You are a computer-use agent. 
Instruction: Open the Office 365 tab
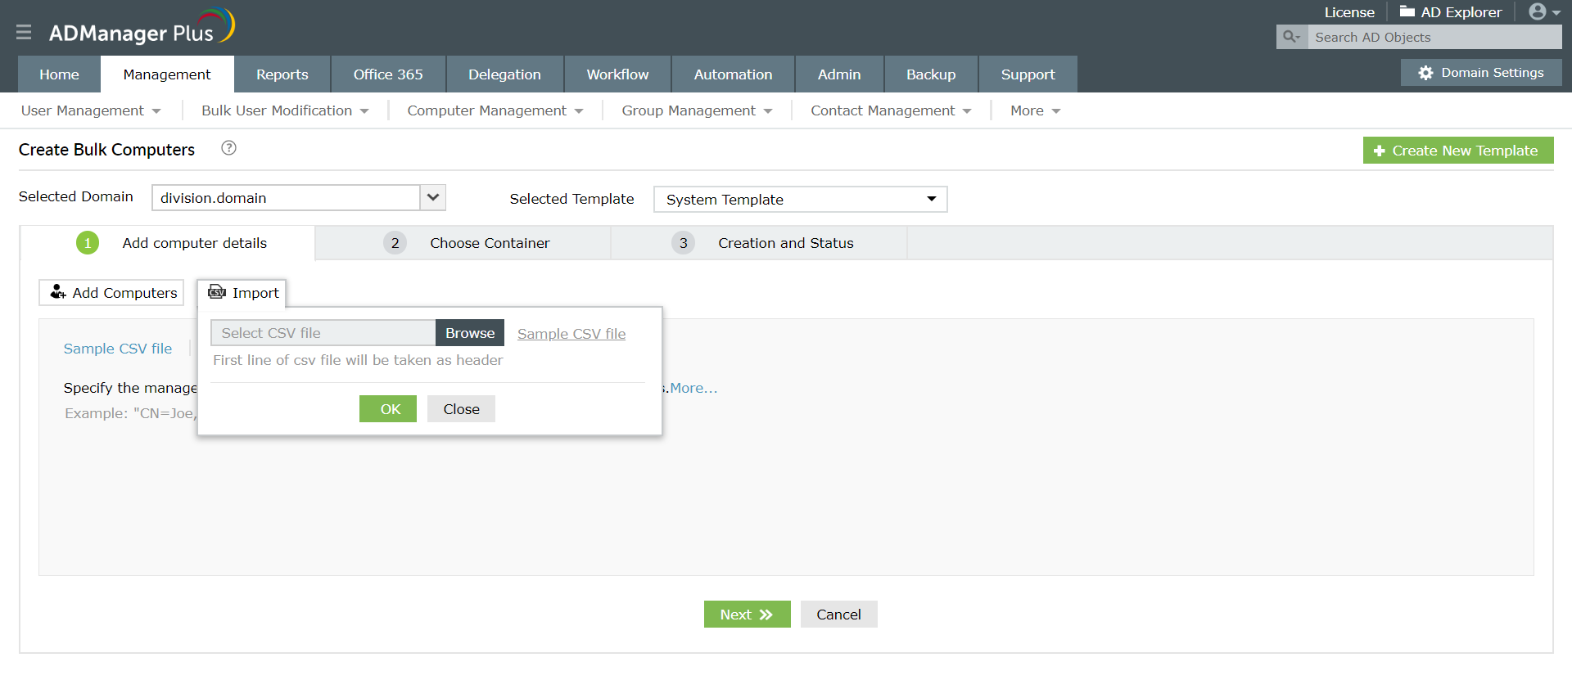[x=388, y=74]
